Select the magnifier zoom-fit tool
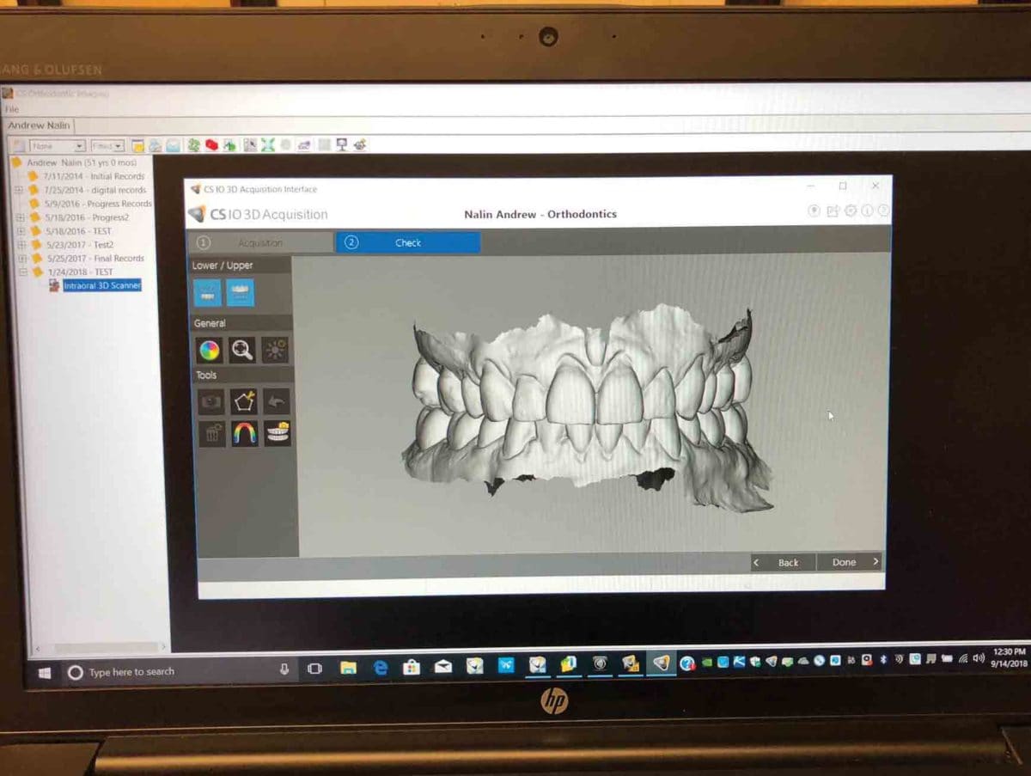This screenshot has height=776, width=1031. pos(242,350)
